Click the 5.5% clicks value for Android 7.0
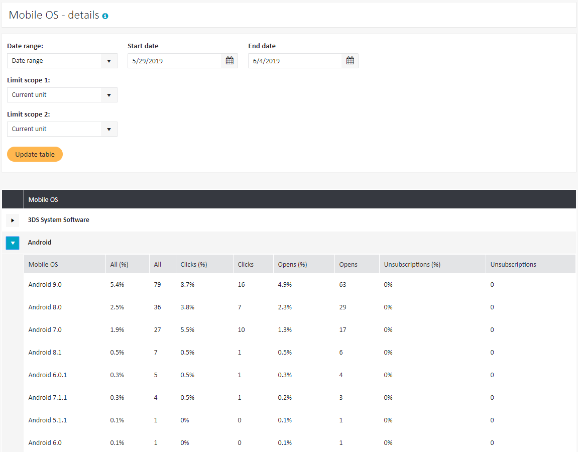The image size is (578, 452). coord(187,329)
